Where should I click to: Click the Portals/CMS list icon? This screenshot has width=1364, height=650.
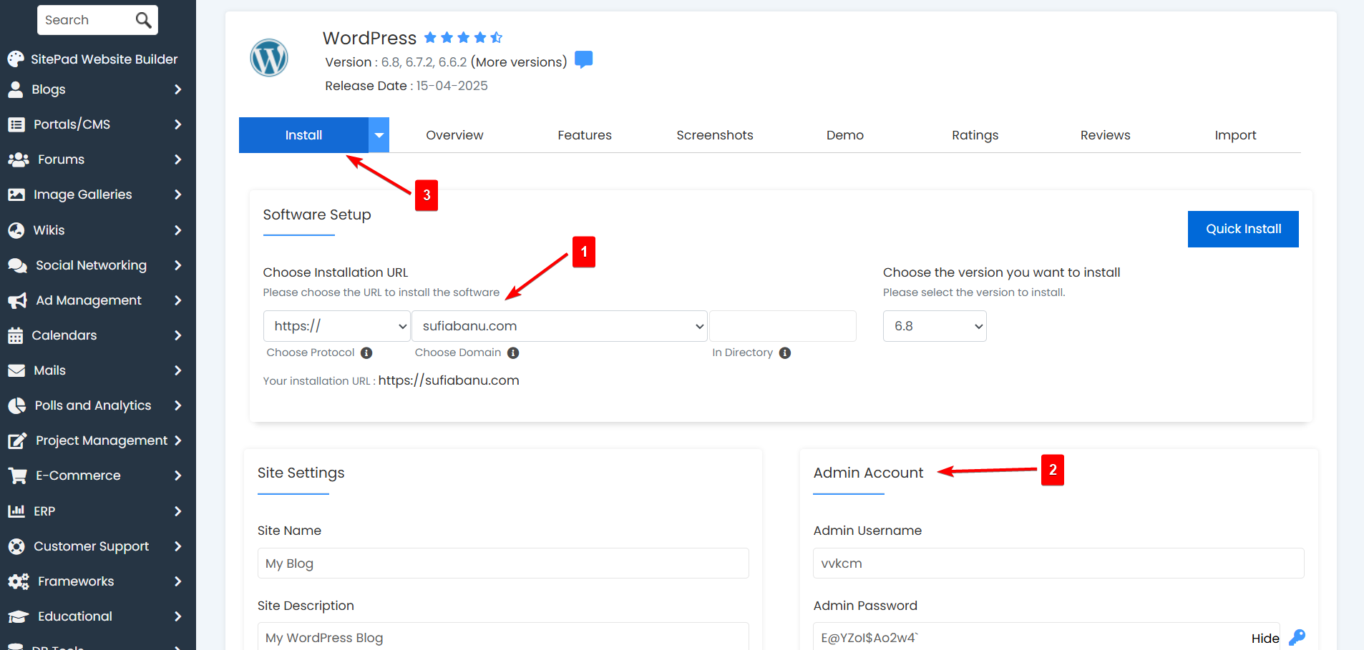tap(16, 124)
